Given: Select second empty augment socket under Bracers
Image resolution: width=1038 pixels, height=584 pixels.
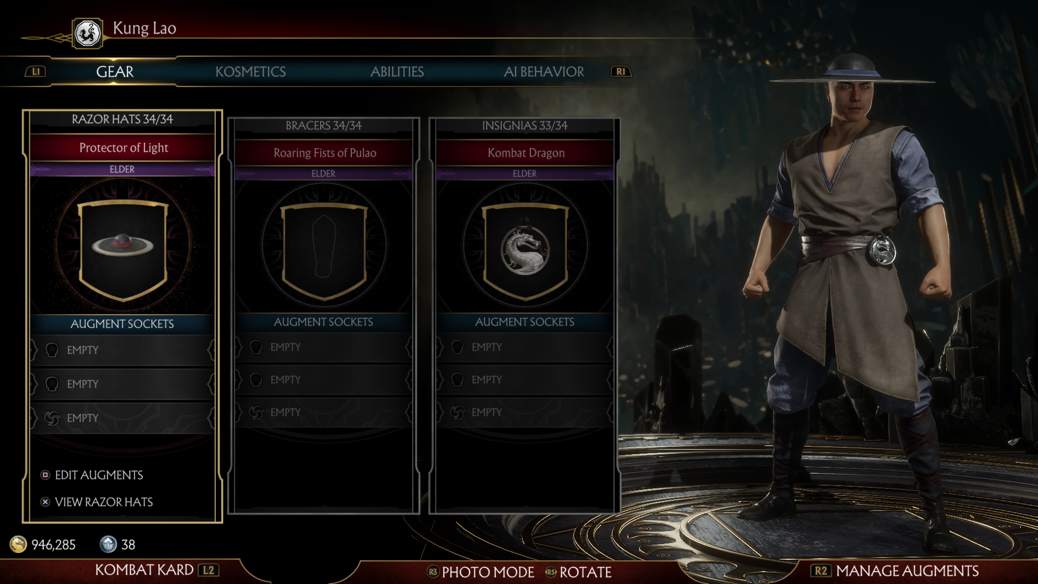Looking at the screenshot, I should [x=324, y=380].
